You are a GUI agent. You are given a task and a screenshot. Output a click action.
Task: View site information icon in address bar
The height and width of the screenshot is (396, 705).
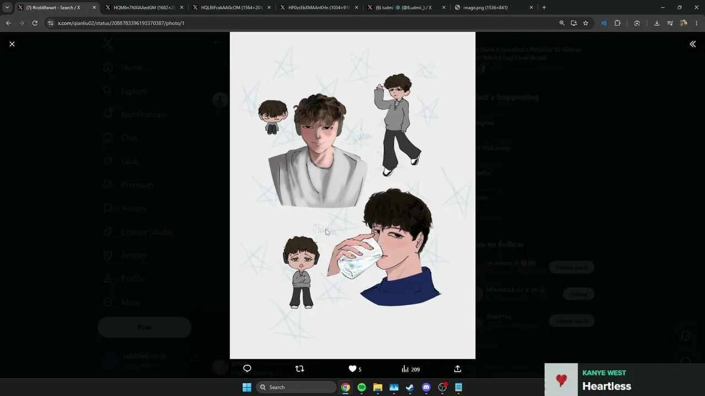tap(51, 23)
